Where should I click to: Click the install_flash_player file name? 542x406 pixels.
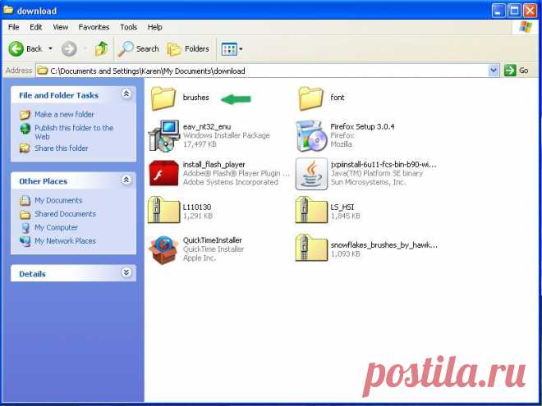click(214, 164)
